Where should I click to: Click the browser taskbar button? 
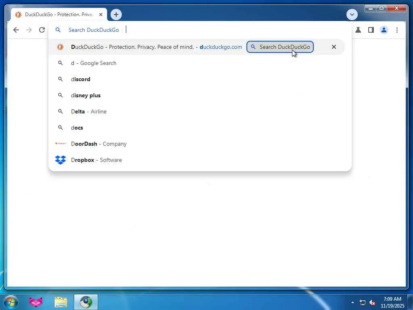86,302
